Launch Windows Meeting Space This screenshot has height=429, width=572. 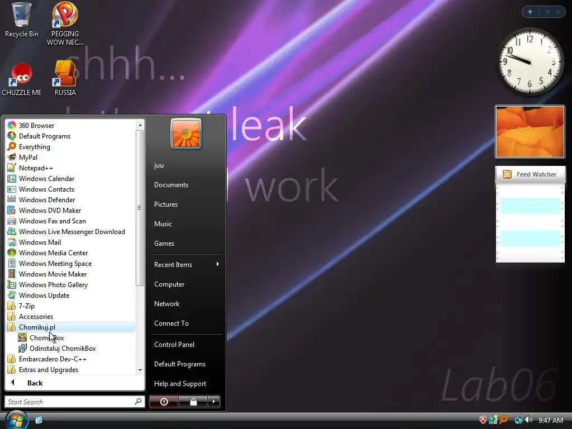point(71,264)
